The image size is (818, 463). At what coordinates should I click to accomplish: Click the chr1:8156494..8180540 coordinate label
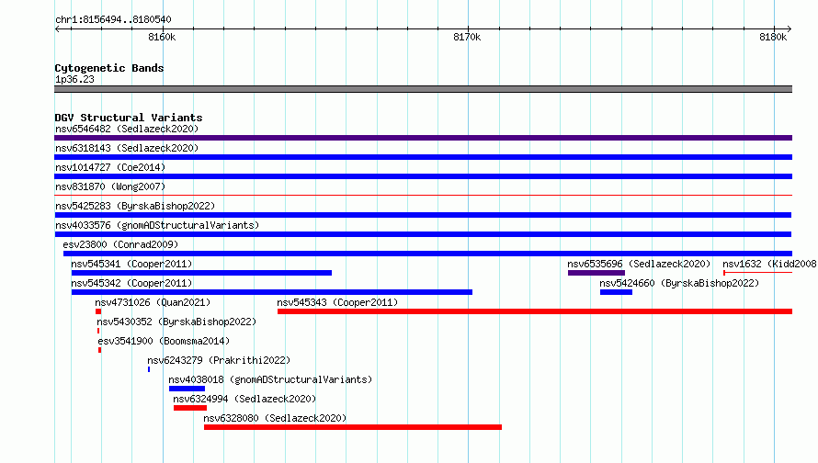113,19
